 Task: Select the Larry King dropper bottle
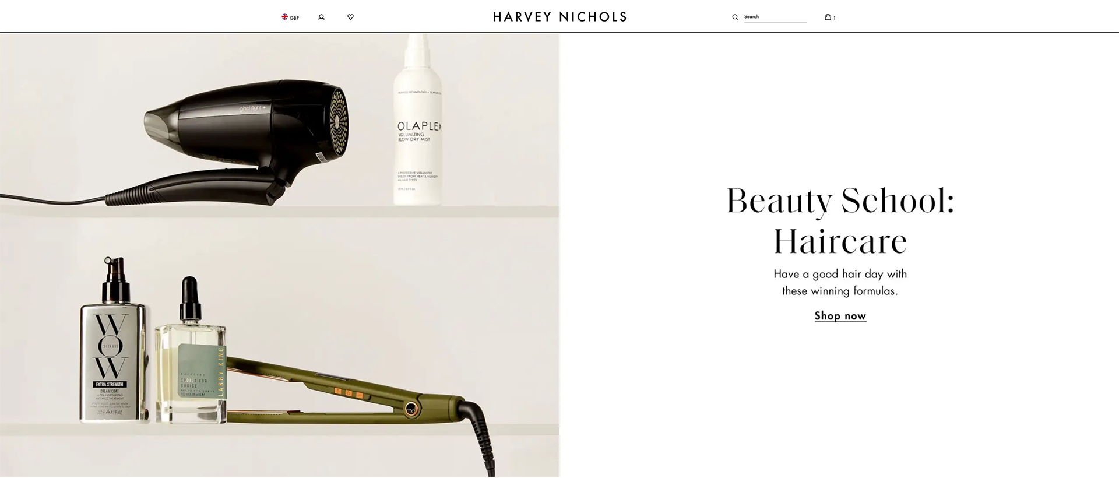(191, 356)
